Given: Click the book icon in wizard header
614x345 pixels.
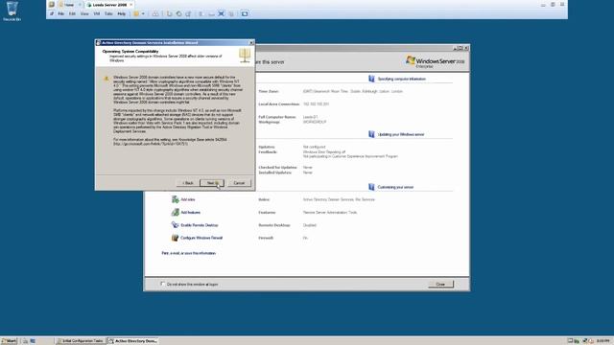Looking at the screenshot, I should click(x=245, y=56).
